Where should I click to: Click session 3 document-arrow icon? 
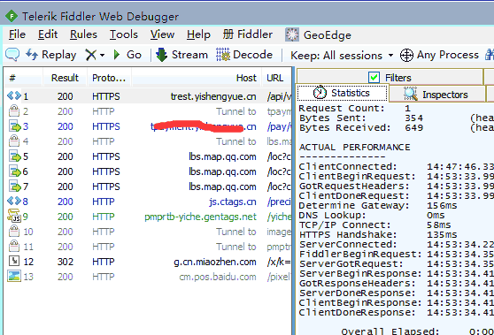[x=14, y=126]
